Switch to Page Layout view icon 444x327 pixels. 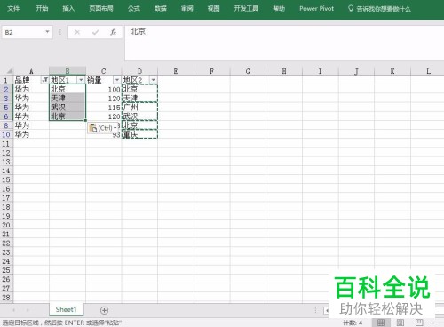tap(400, 323)
